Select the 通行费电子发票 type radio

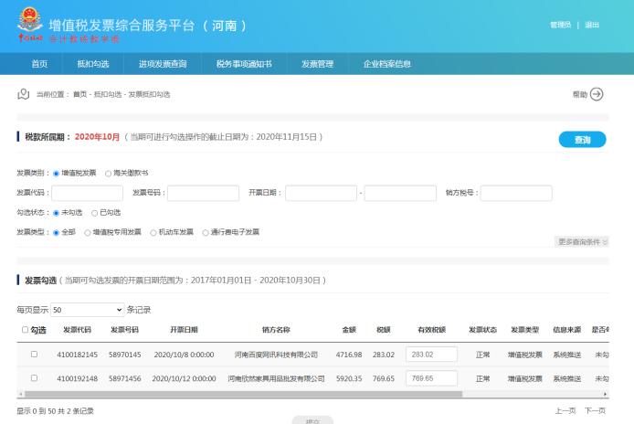click(206, 233)
